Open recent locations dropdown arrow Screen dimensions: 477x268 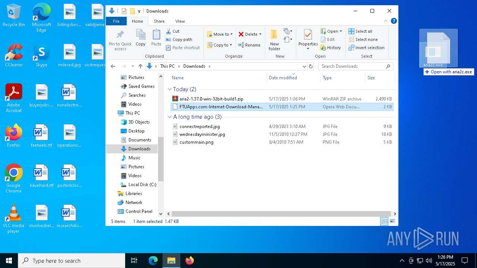point(132,66)
